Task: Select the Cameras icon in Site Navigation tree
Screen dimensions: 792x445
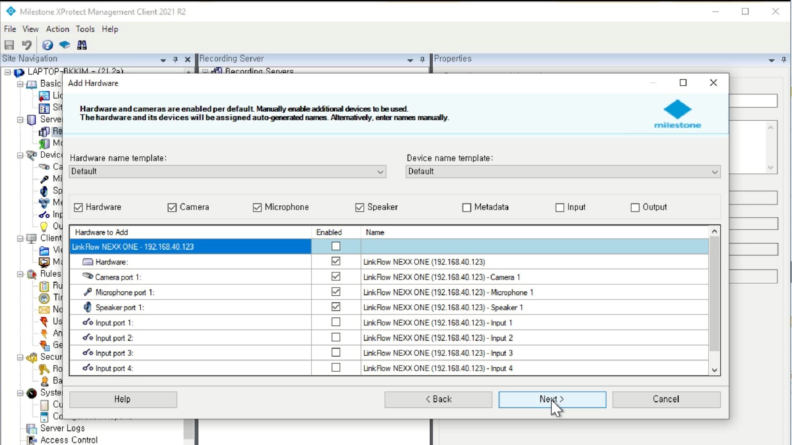Action: 44,167
